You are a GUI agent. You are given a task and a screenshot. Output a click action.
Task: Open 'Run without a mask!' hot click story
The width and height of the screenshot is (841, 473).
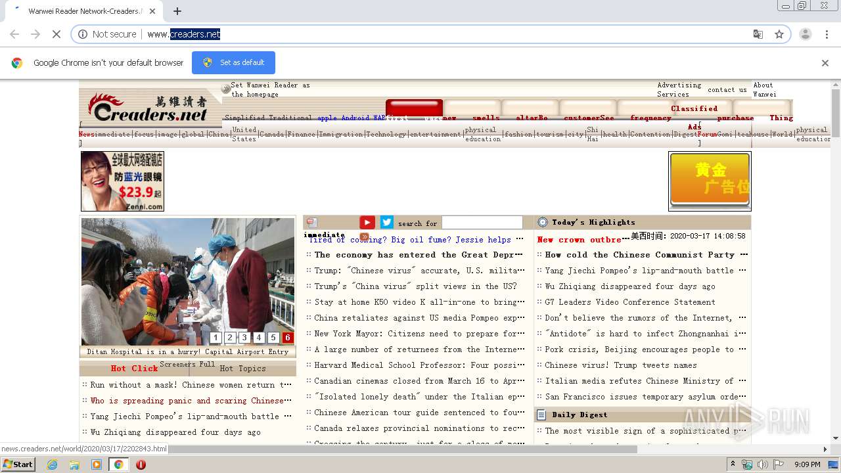click(x=191, y=385)
